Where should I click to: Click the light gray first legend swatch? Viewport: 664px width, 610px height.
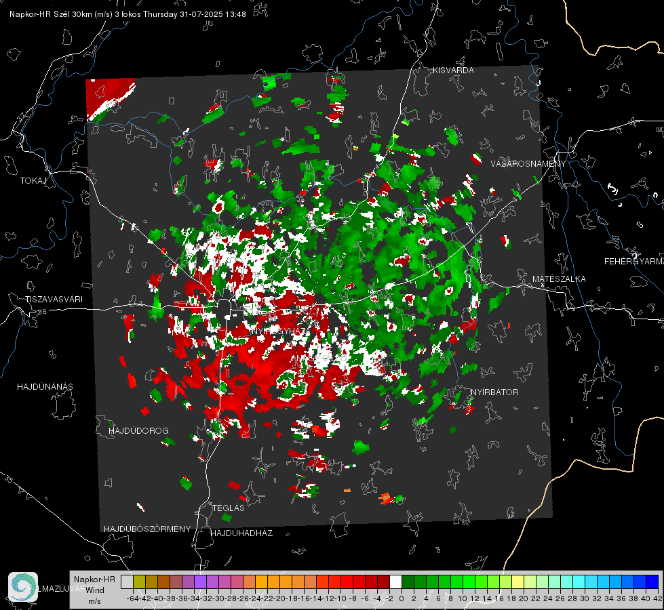[x=127, y=582]
